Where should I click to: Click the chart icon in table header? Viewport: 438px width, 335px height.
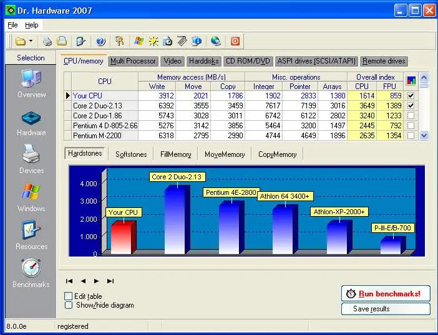pyautogui.click(x=411, y=80)
